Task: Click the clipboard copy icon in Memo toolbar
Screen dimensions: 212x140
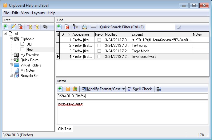Action: [67, 89]
